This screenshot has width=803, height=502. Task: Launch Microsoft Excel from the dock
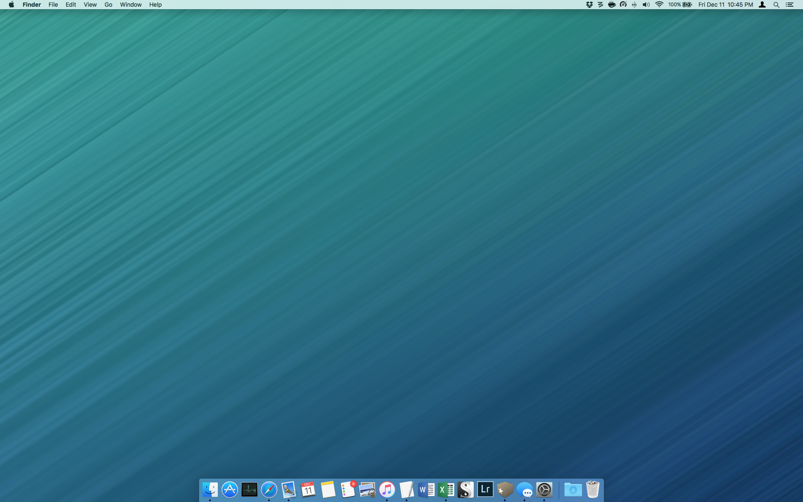click(x=446, y=489)
